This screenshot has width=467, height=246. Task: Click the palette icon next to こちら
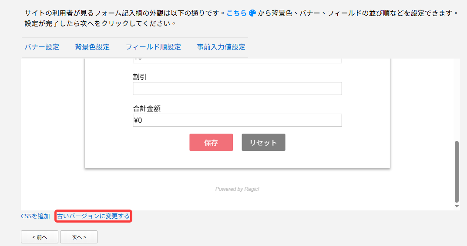(x=252, y=13)
